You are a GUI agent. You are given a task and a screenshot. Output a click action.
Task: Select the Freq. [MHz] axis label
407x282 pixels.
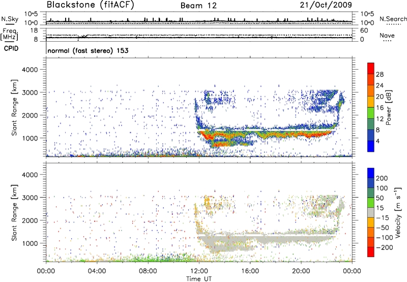9,35
